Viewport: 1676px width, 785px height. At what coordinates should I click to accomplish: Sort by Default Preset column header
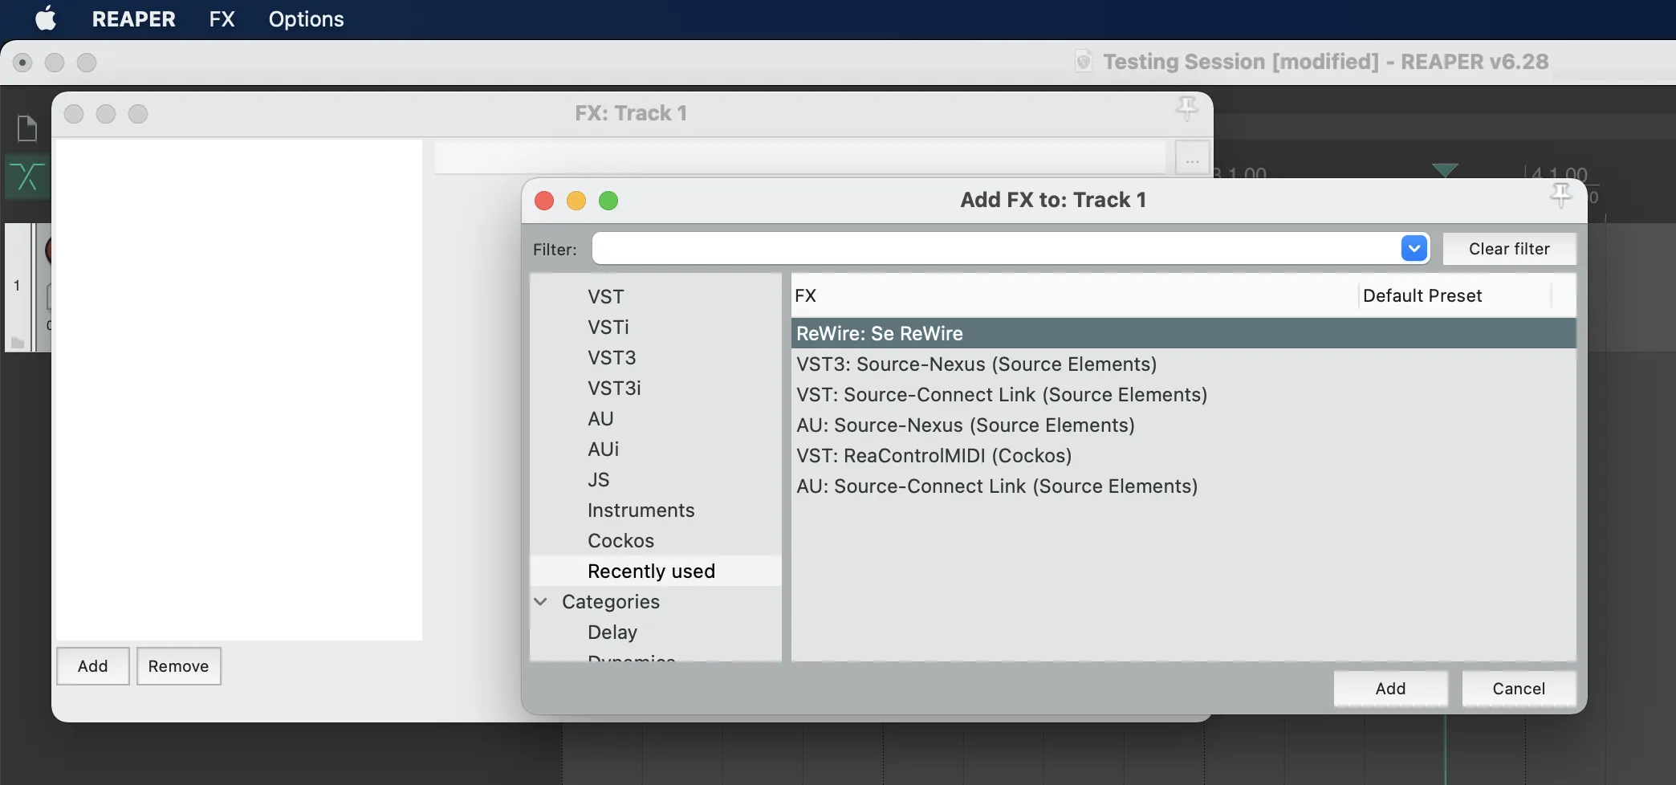(1455, 295)
